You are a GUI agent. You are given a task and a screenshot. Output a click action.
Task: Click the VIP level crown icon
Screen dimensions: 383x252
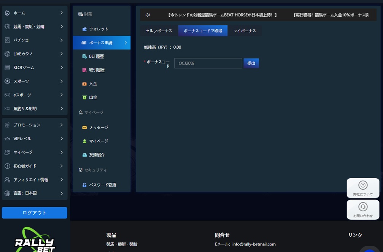pyautogui.click(x=7, y=139)
